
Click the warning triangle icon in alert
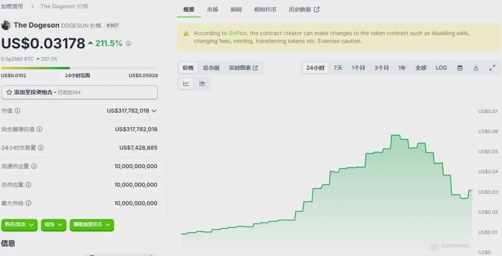[186, 33]
